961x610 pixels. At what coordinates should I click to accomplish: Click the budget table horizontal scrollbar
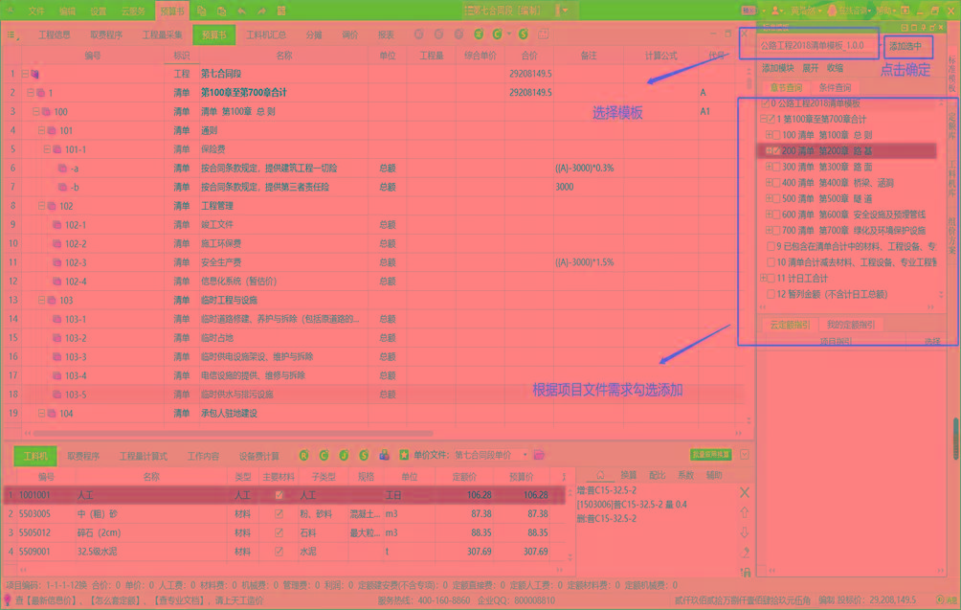click(234, 433)
